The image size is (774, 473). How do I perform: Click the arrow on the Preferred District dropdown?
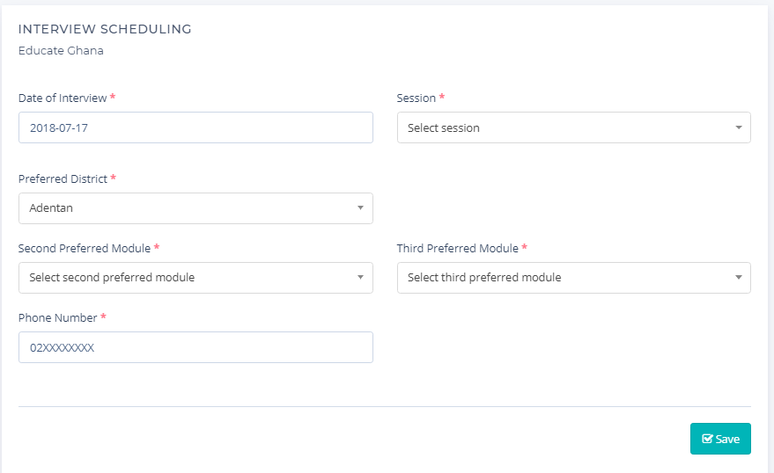tap(360, 208)
